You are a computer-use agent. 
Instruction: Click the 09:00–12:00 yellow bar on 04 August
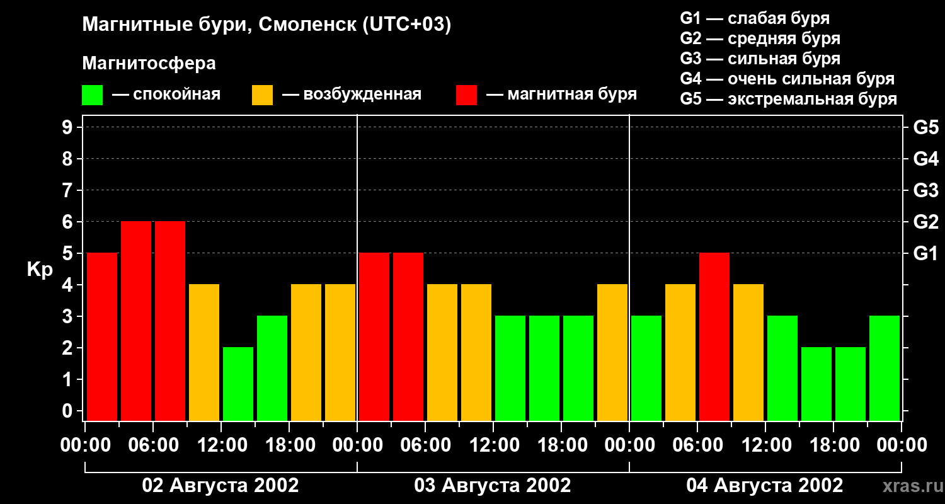pyautogui.click(x=748, y=352)
